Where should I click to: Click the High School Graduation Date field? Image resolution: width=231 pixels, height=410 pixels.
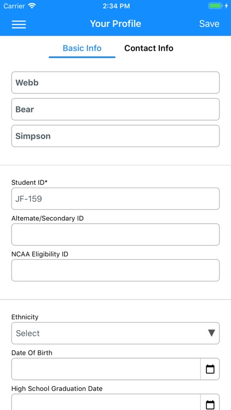tap(106, 402)
